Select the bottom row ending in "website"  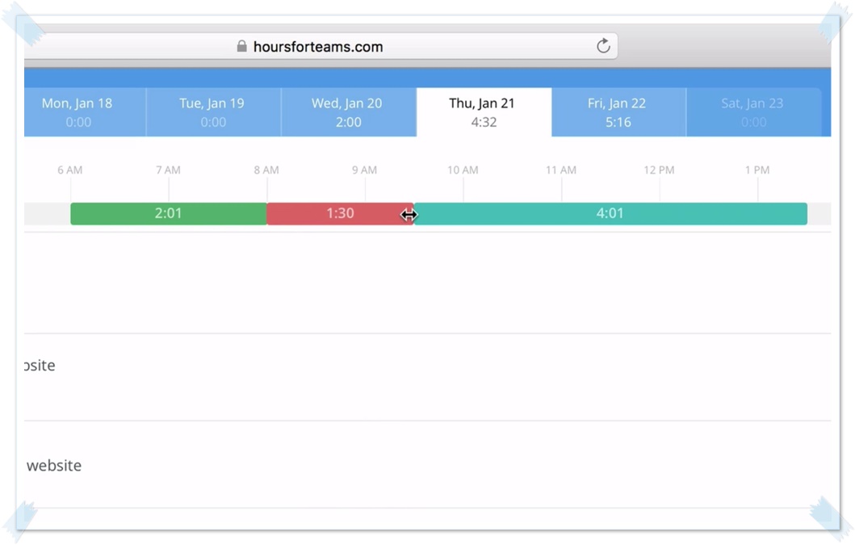54,466
